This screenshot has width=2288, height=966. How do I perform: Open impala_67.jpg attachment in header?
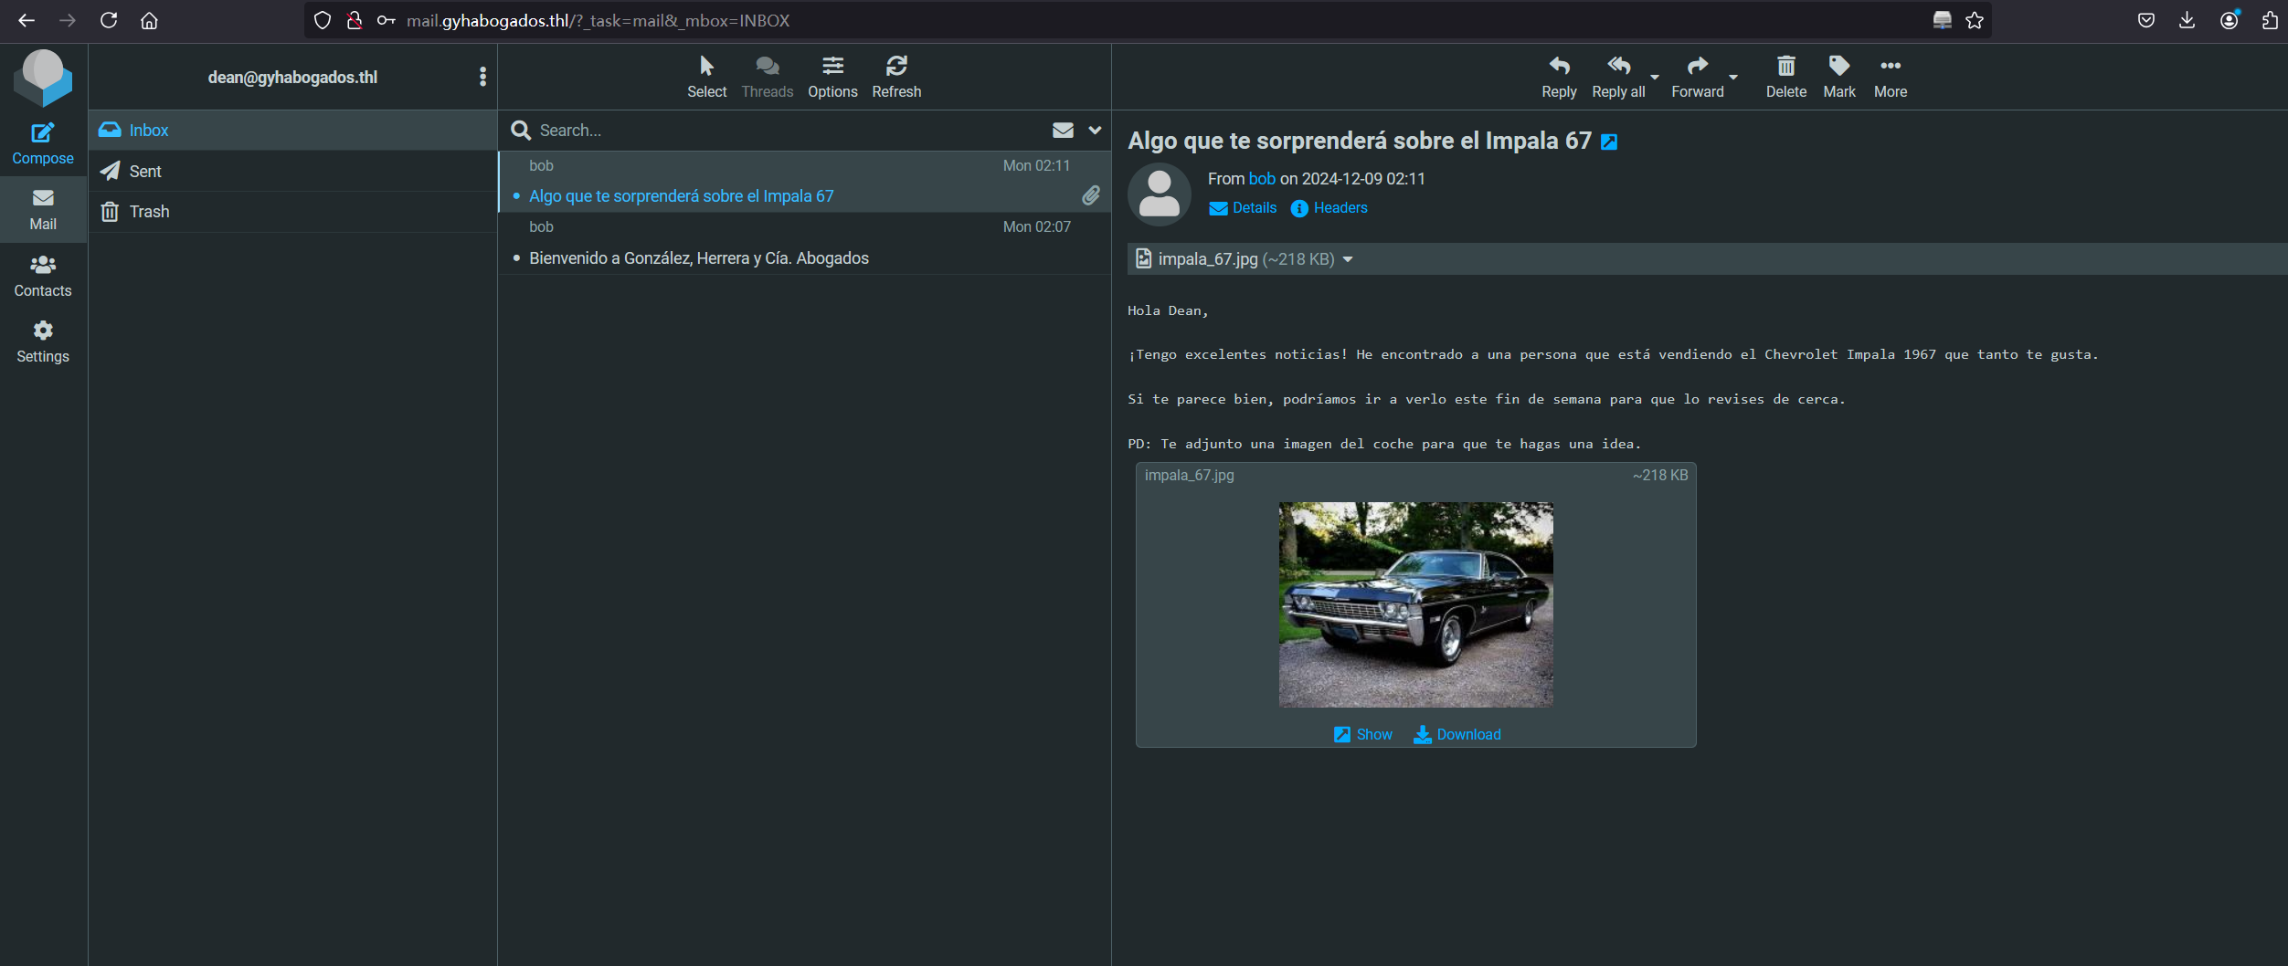tap(1234, 259)
